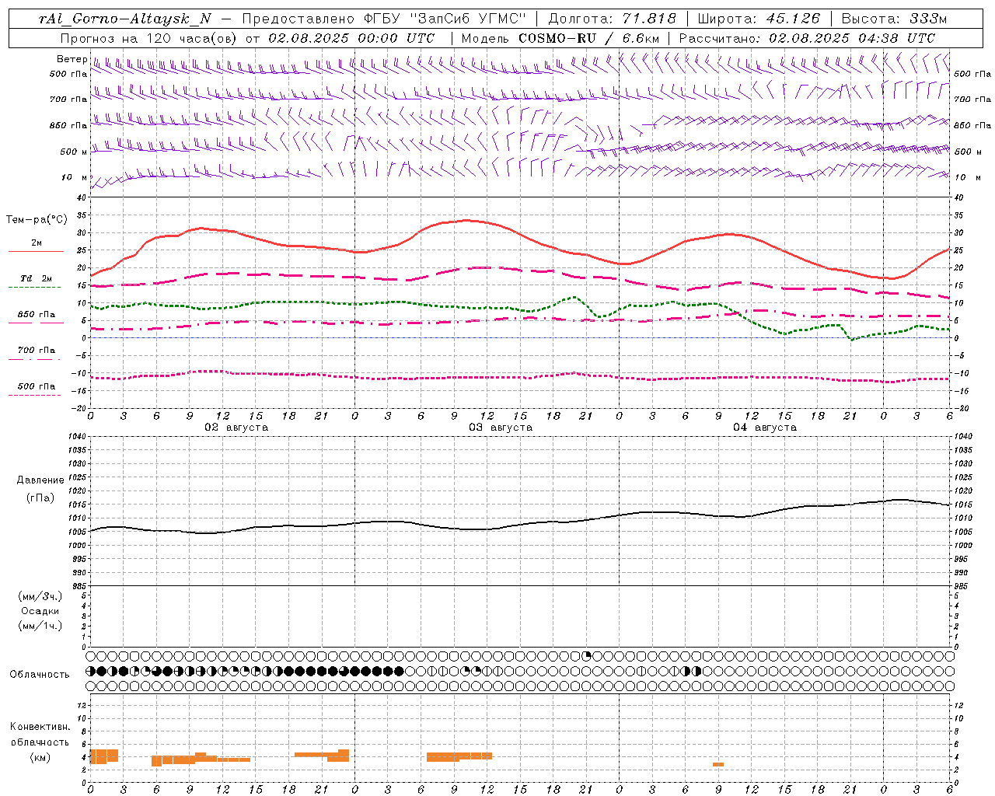Click the 03 августа date label
Image resolution: width=995 pixels, height=796 pixels.
(x=501, y=427)
